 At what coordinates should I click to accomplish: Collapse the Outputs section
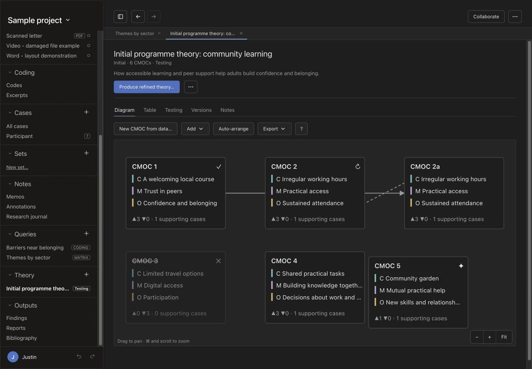click(x=10, y=306)
